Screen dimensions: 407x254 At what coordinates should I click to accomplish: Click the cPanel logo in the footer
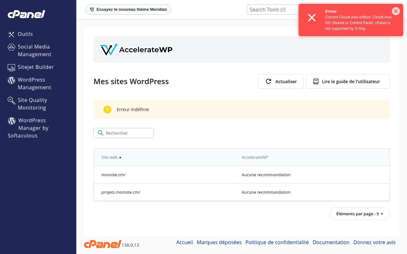point(103,244)
